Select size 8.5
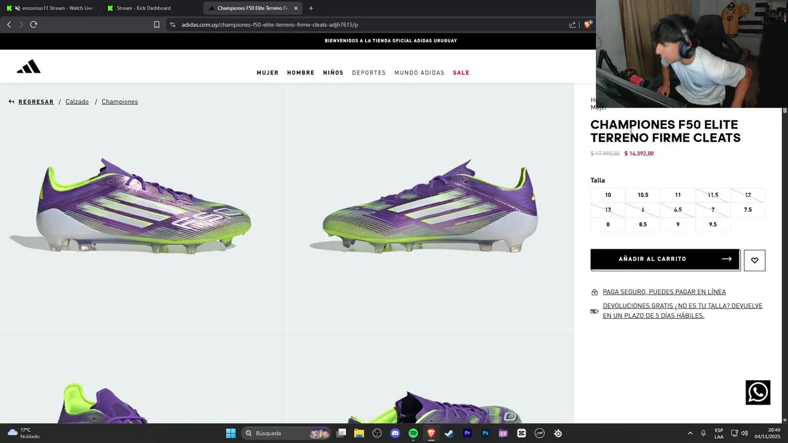 coord(643,225)
